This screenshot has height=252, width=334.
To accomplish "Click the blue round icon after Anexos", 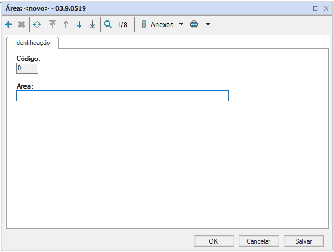I will (x=193, y=25).
